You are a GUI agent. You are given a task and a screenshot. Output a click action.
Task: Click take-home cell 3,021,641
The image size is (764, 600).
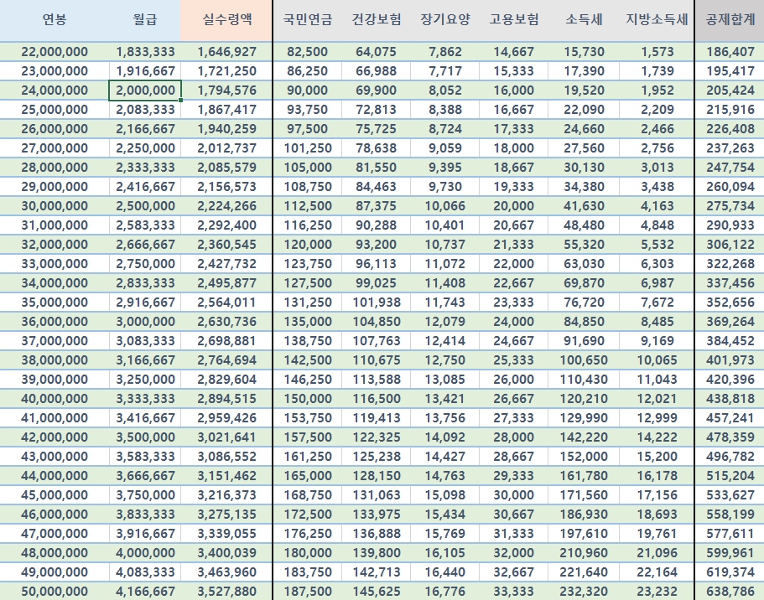click(x=226, y=437)
